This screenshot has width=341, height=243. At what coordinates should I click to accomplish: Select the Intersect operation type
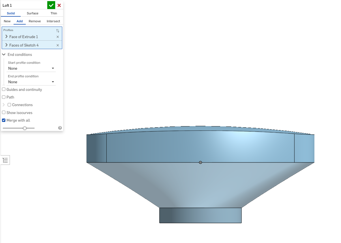click(53, 21)
